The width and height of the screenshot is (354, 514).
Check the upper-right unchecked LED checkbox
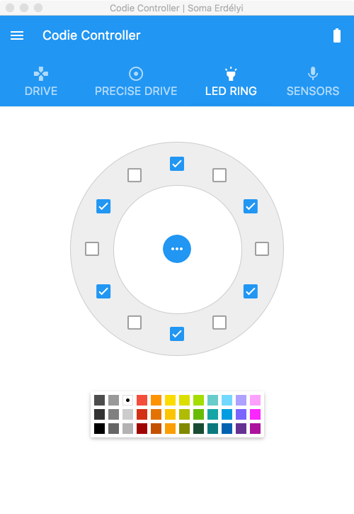[x=219, y=175]
